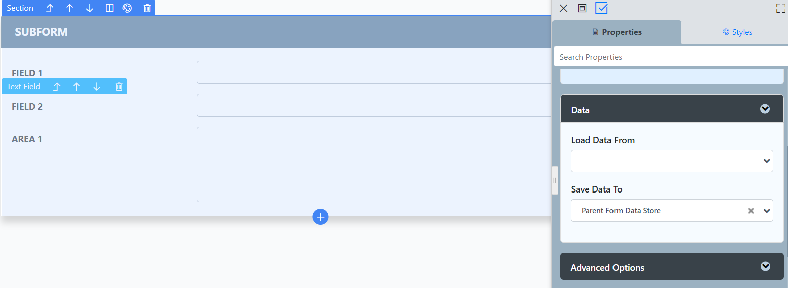Select the Properties tab
The image size is (788, 288).
click(x=617, y=32)
